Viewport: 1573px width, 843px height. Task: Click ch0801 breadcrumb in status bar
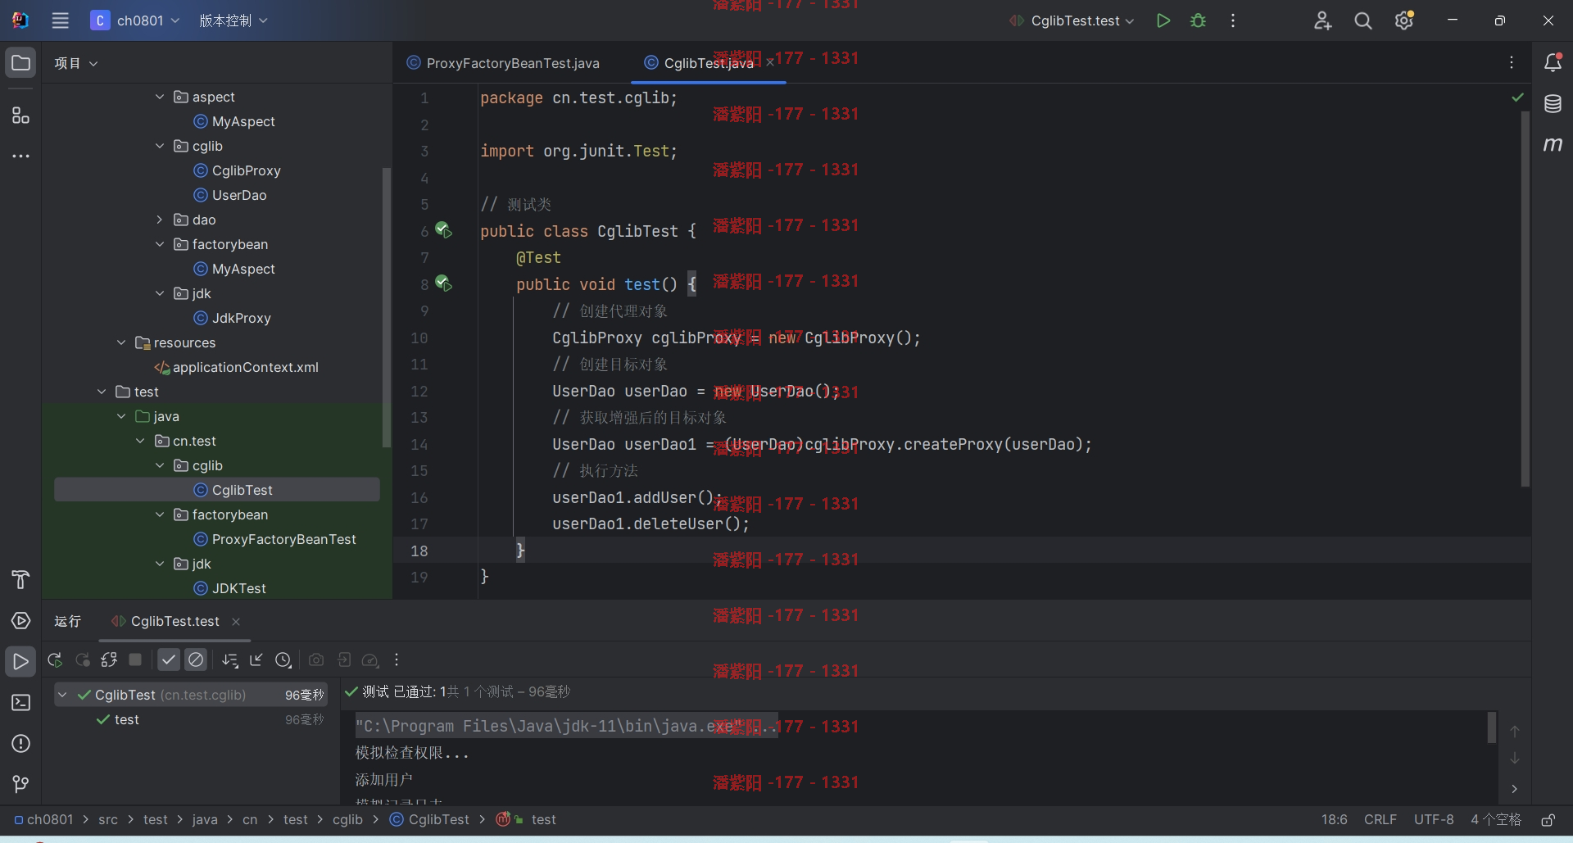(43, 820)
